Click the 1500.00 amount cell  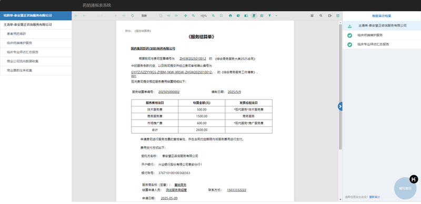coord(202,116)
